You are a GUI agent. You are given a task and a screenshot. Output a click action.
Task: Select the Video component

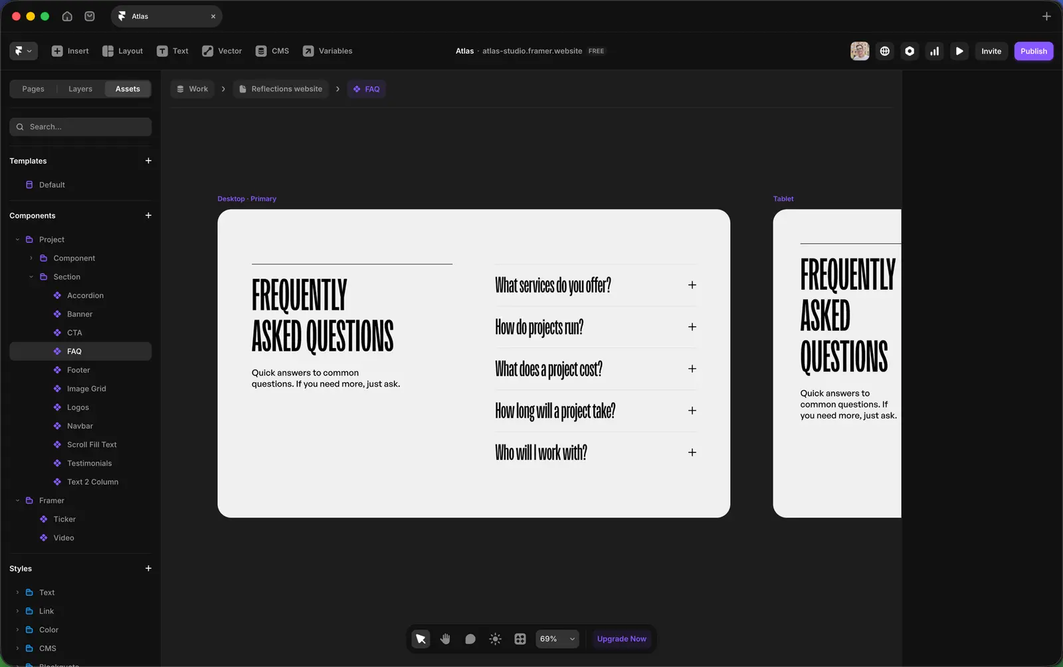[x=80, y=537]
